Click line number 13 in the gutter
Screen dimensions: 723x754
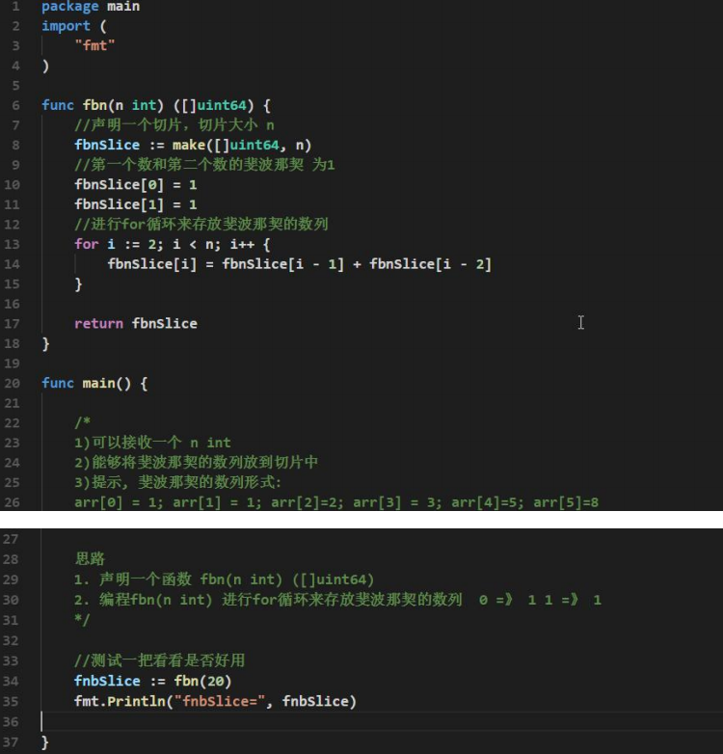coord(12,244)
